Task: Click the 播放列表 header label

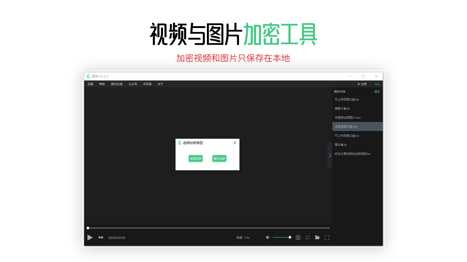Action: [340, 92]
